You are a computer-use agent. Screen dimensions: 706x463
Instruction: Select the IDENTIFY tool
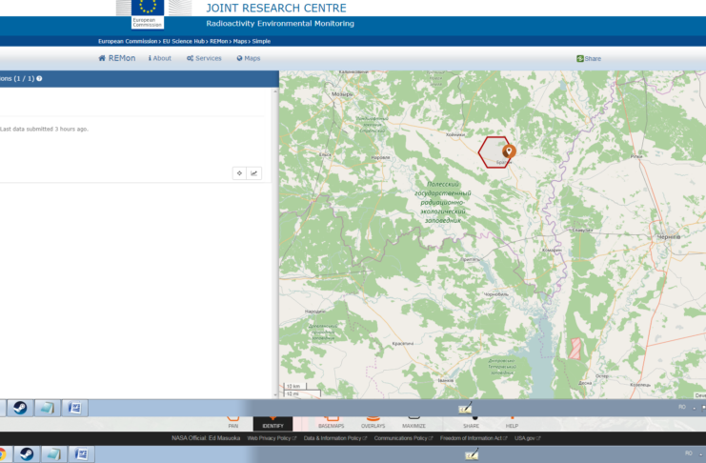272,423
